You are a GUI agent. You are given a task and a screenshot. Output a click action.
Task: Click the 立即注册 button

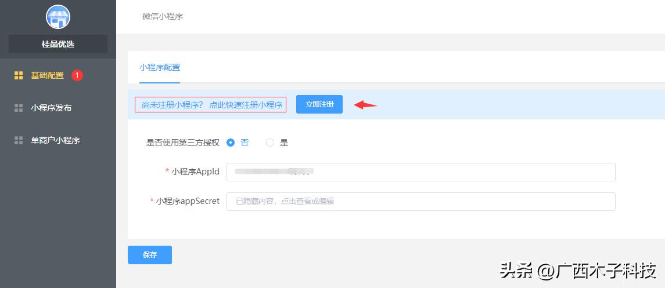[x=319, y=104]
